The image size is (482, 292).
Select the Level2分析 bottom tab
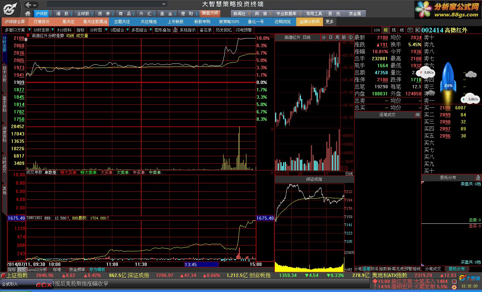point(37,270)
